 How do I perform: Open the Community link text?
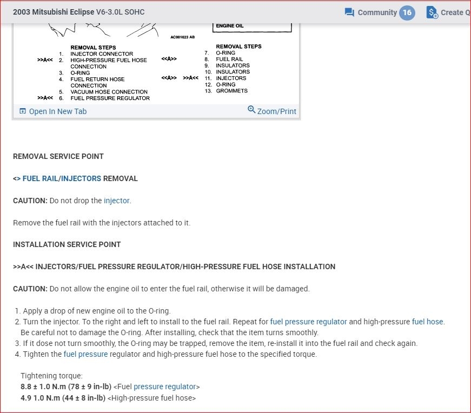tap(377, 12)
